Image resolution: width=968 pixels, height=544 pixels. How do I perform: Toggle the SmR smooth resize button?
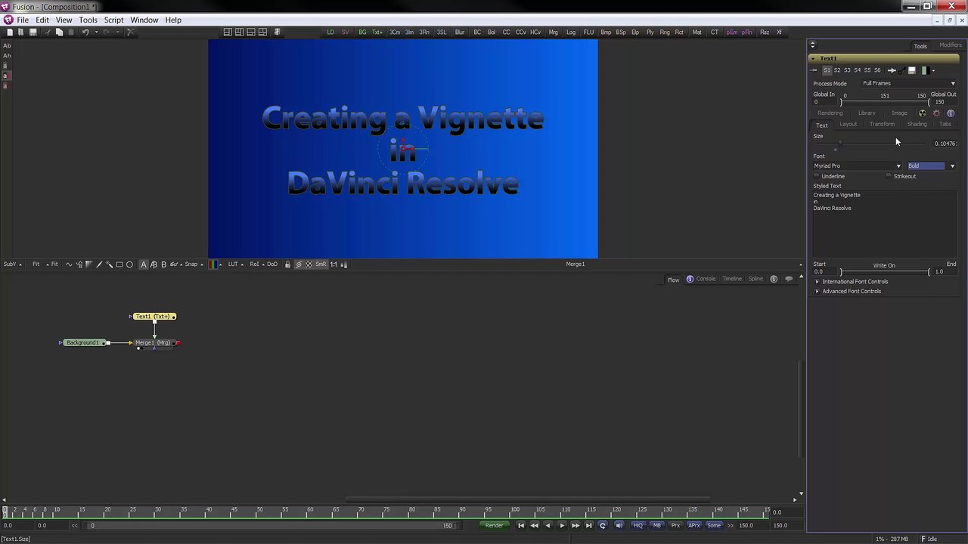pos(321,264)
